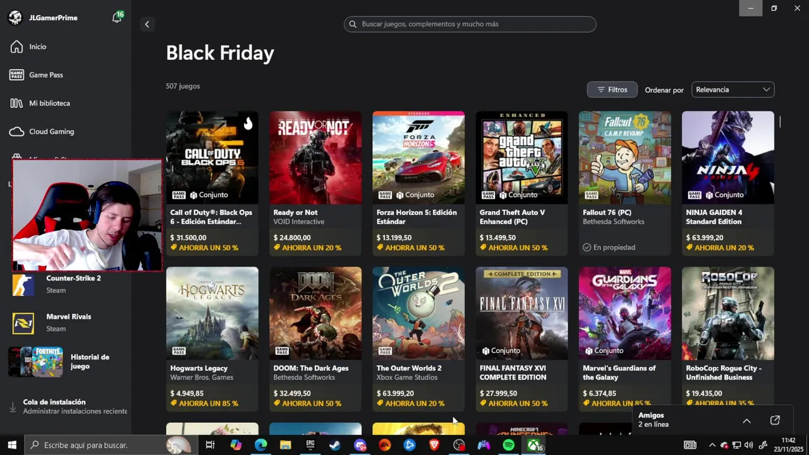The width and height of the screenshot is (809, 455).
Task: Expand the Amigos friends panel
Action: tap(746, 421)
